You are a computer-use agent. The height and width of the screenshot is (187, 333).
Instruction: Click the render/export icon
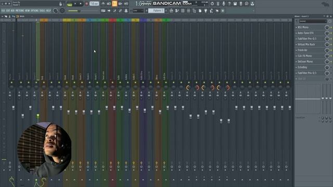pos(241,4)
